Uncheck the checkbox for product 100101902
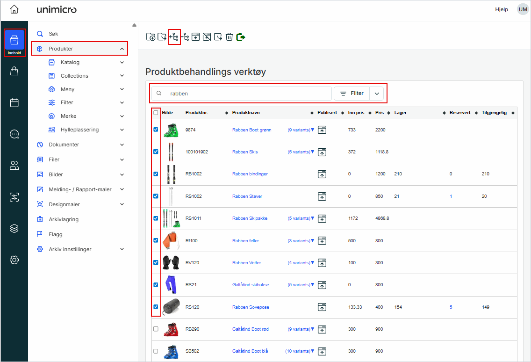The height and width of the screenshot is (362, 531). pos(156,152)
